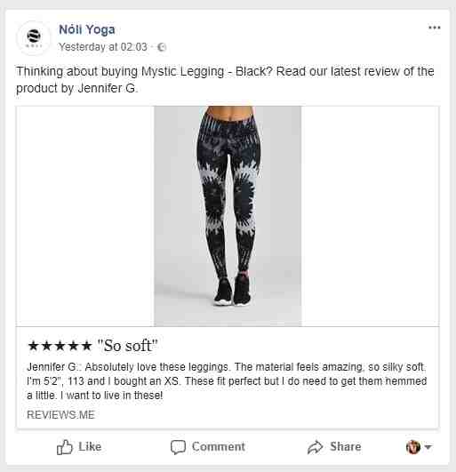Click the Noli Yoga page logo avatar
The height and width of the screenshot is (472, 456).
[34, 38]
